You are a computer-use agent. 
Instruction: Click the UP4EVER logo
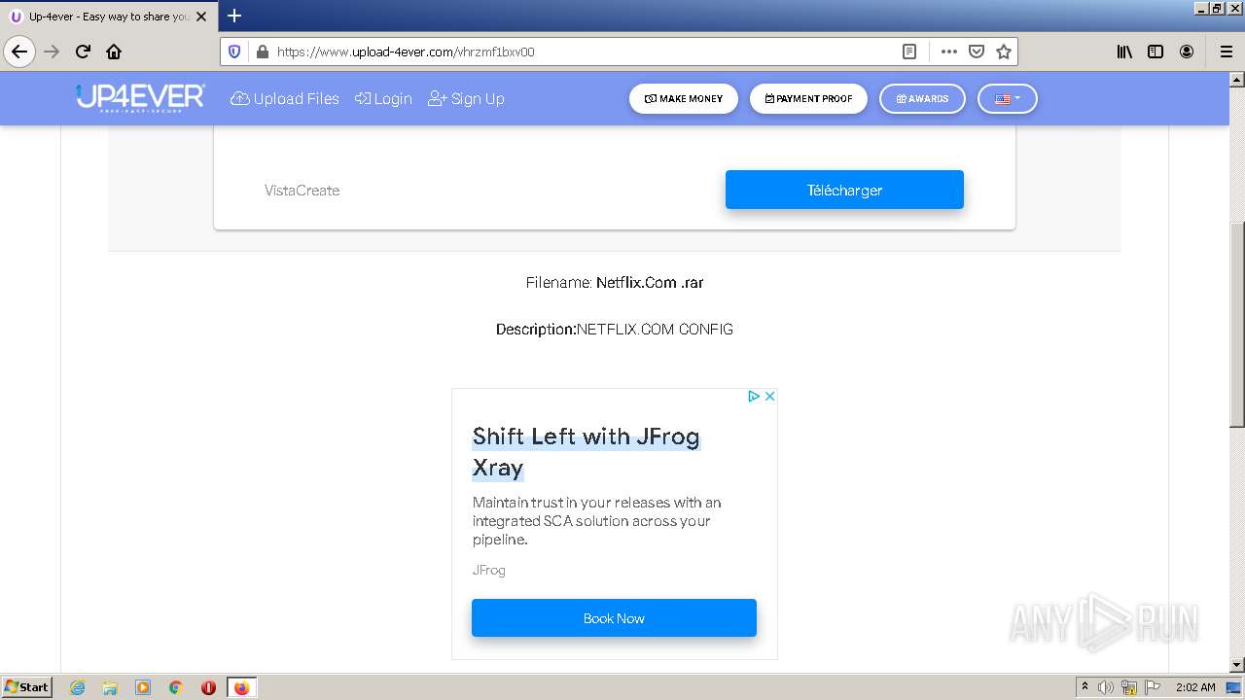140,98
